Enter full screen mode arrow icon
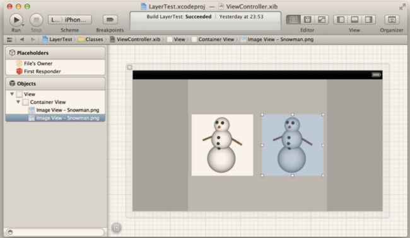The width and height of the screenshot is (410, 238). tap(402, 7)
